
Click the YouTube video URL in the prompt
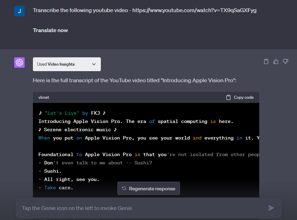coord(194,10)
